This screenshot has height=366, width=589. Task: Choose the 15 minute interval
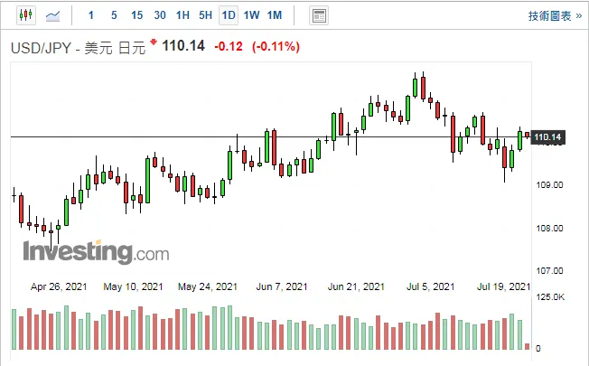(x=136, y=15)
